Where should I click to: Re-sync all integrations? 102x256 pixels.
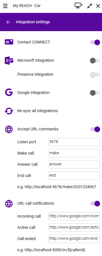click(x=38, y=111)
